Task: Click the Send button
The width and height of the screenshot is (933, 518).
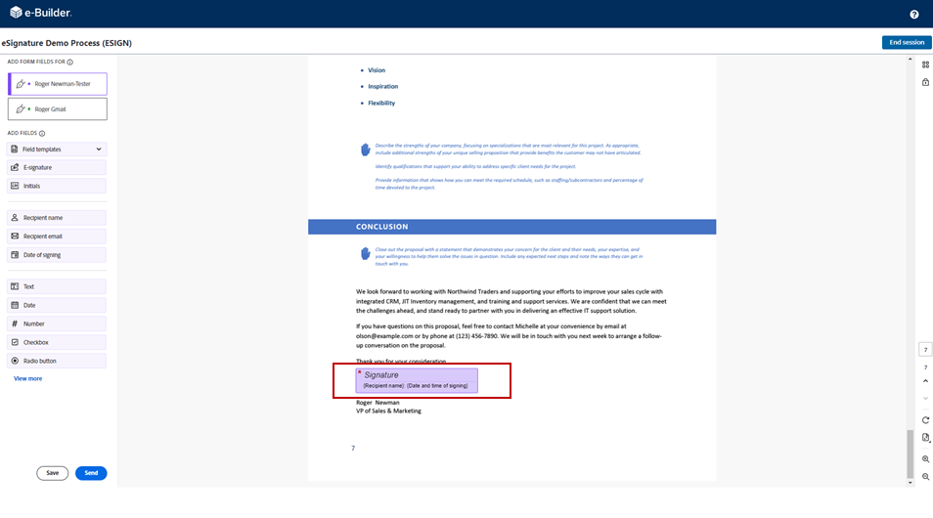Action: (x=91, y=473)
